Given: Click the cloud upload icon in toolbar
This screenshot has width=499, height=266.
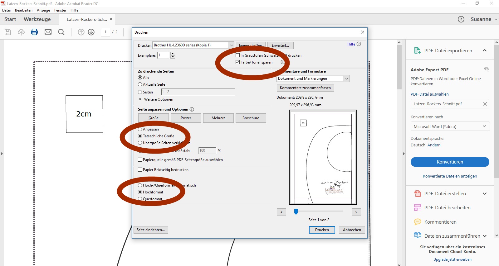Looking at the screenshot, I should pos(21,32).
